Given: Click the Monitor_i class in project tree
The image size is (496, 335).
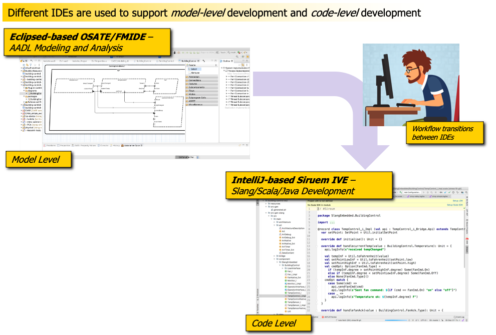Looking at the screenshot, I should coord(291,280).
